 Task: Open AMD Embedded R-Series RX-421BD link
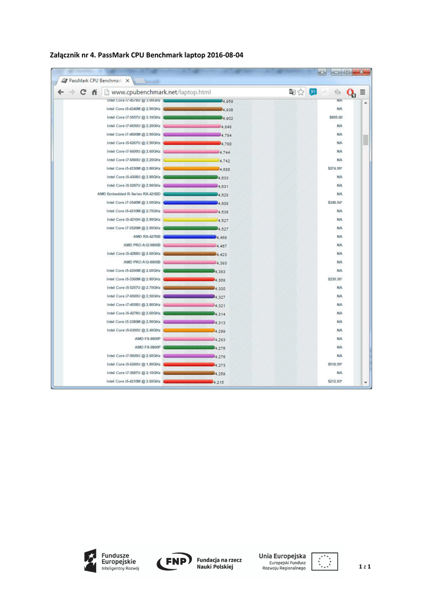point(129,194)
